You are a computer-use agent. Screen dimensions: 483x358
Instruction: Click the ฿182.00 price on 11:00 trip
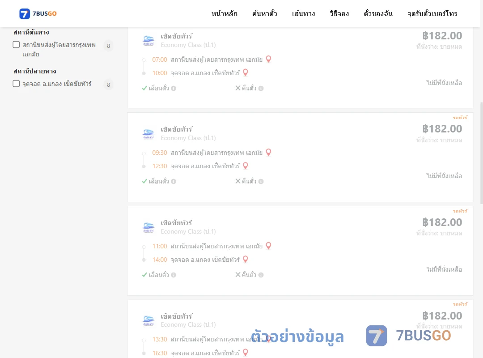pos(442,222)
